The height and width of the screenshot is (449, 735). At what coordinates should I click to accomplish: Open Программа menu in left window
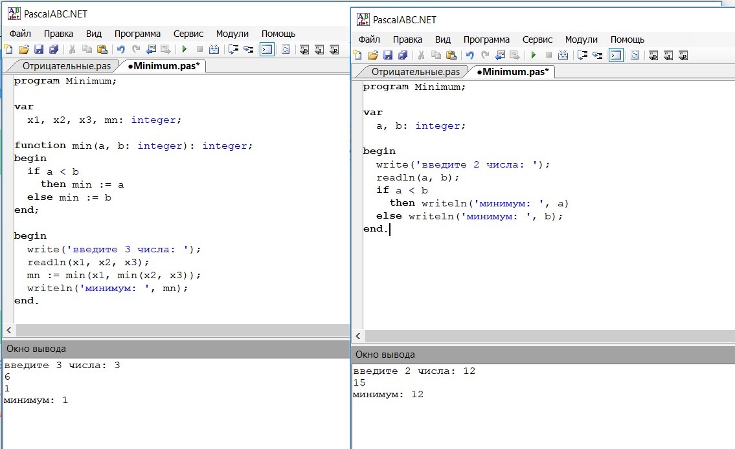coord(137,34)
